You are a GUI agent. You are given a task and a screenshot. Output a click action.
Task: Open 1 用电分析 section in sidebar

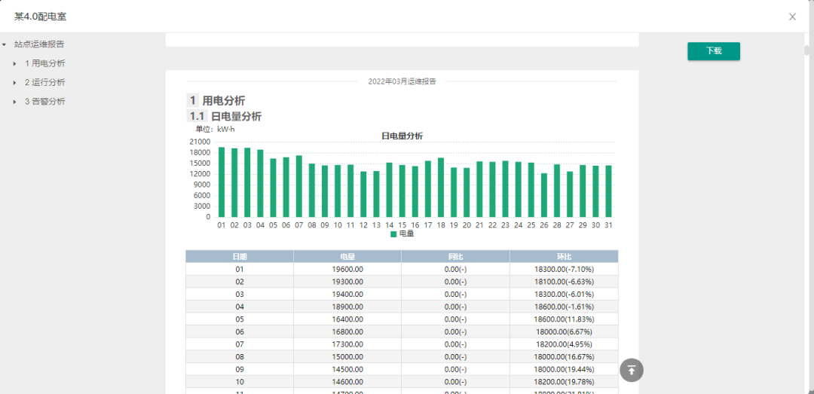[x=44, y=63]
